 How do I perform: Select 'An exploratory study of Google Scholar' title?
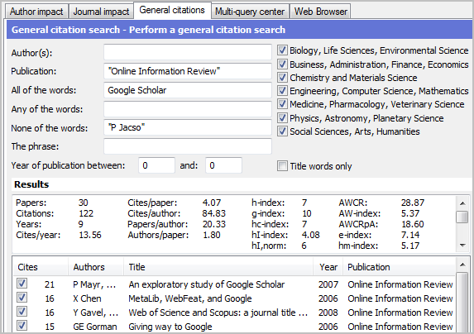[207, 284]
